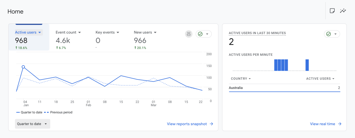This screenshot has width=355, height=138.
Task: Open View reports snapshot link
Action: coord(187,124)
